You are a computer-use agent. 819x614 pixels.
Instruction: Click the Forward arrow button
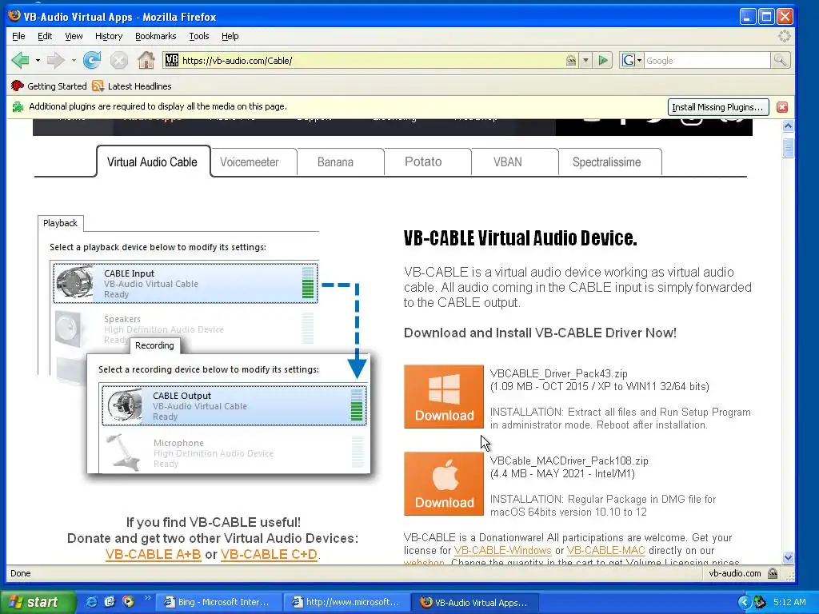tap(55, 61)
